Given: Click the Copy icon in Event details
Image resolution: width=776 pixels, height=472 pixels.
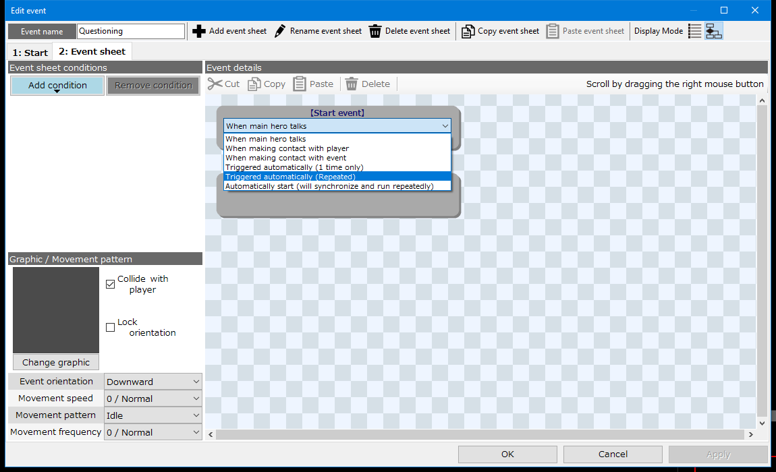Looking at the screenshot, I should pyautogui.click(x=254, y=84).
